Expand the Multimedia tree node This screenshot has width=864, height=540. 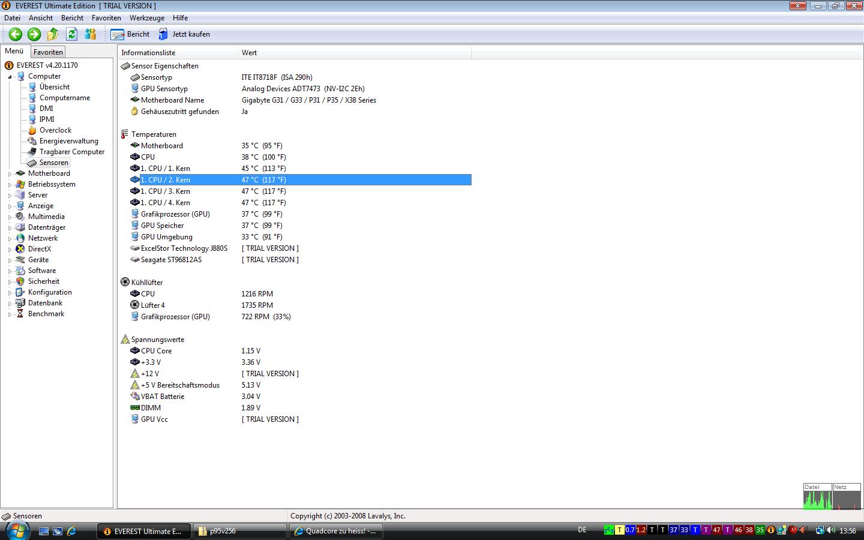coord(10,217)
